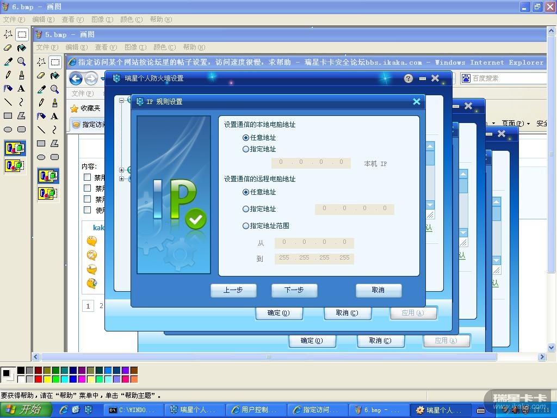Image resolution: width=557 pixels, height=418 pixels.
Task: Select the Eraser tool in 5.bmp Paint toolbox
Action: (41, 75)
